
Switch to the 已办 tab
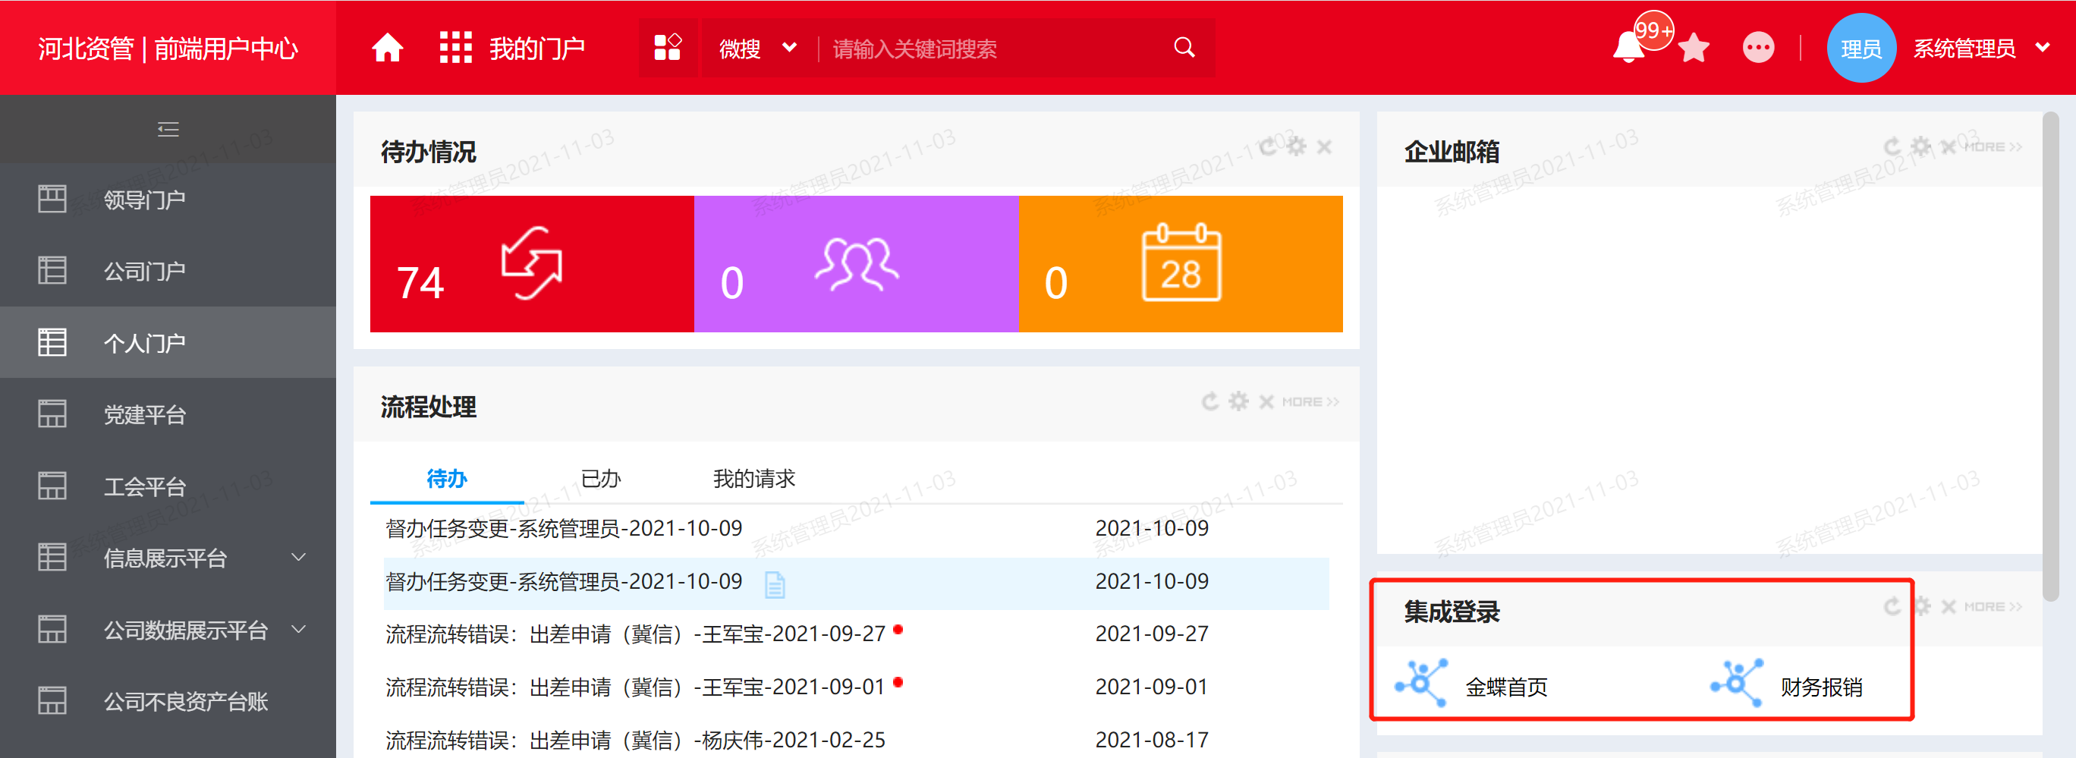coord(600,479)
